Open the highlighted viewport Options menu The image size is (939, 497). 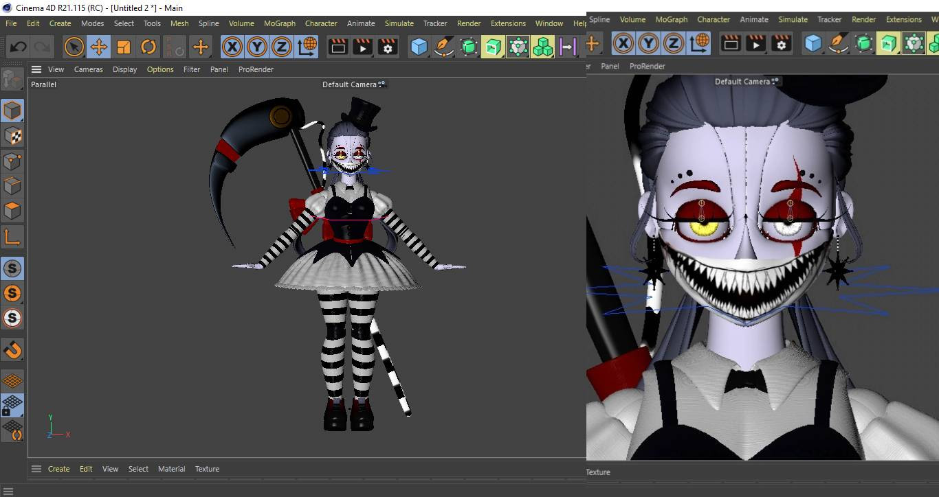tap(160, 69)
